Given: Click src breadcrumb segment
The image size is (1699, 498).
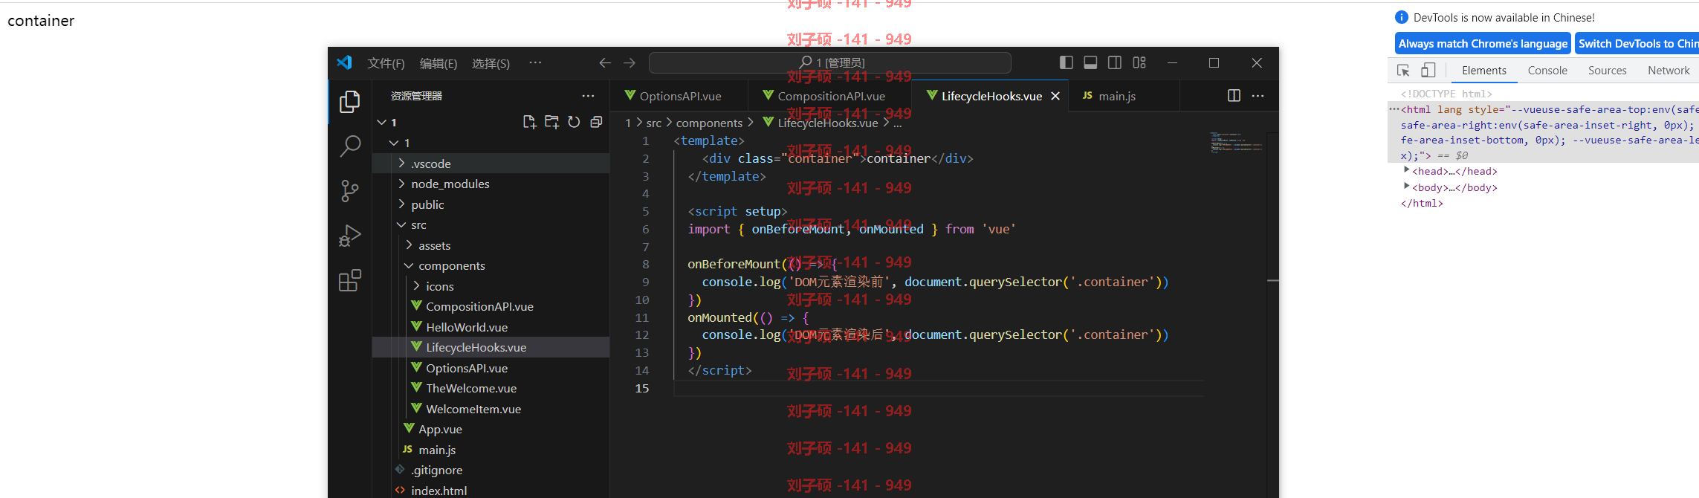Looking at the screenshot, I should 653,123.
